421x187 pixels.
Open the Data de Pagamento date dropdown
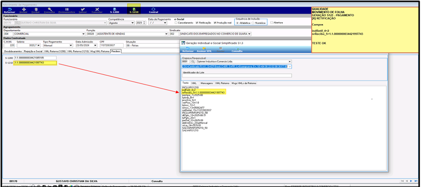[x=165, y=23]
